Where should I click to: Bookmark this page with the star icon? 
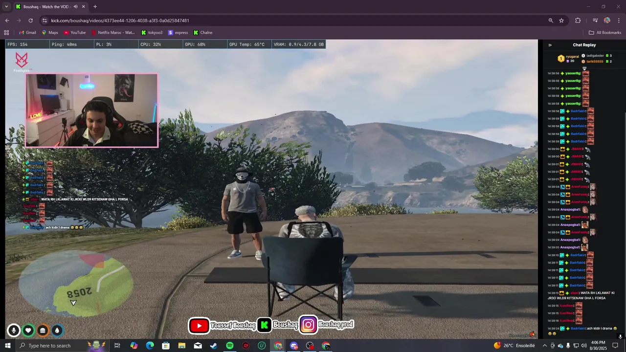561,21
